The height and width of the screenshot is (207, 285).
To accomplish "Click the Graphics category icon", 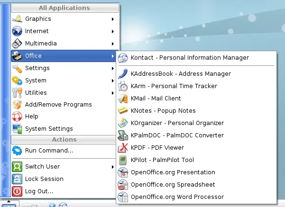I will pyautogui.click(x=17, y=19).
